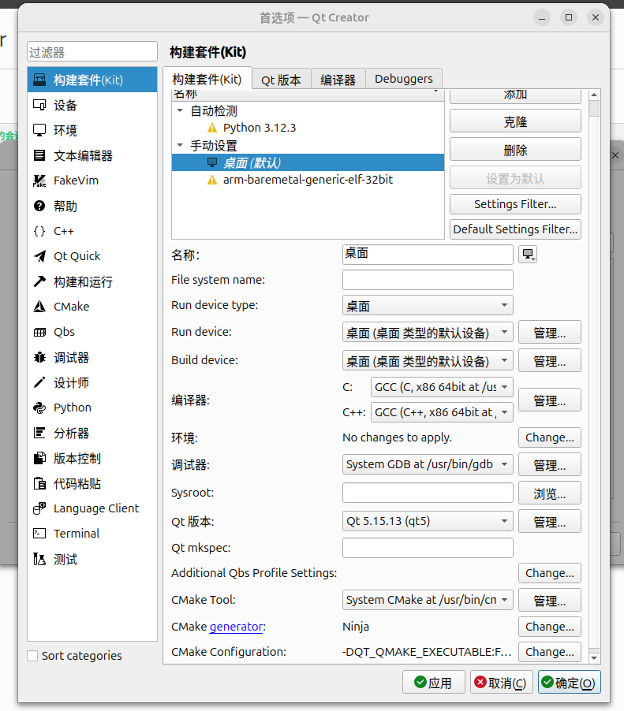Click the 克隆 button
The height and width of the screenshot is (711, 624).
[x=515, y=121]
